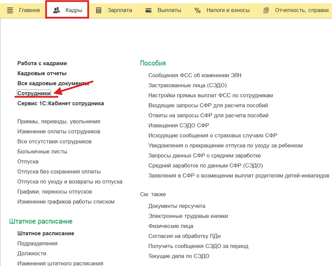Open the Главное menu section

(x=29, y=10)
